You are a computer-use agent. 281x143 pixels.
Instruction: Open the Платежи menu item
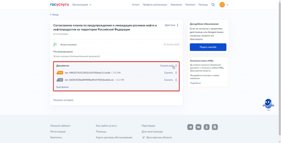[x=190, y=5]
